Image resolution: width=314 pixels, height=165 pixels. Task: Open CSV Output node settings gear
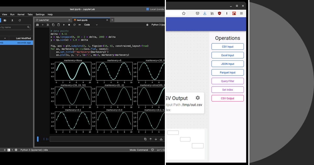[x=198, y=97]
